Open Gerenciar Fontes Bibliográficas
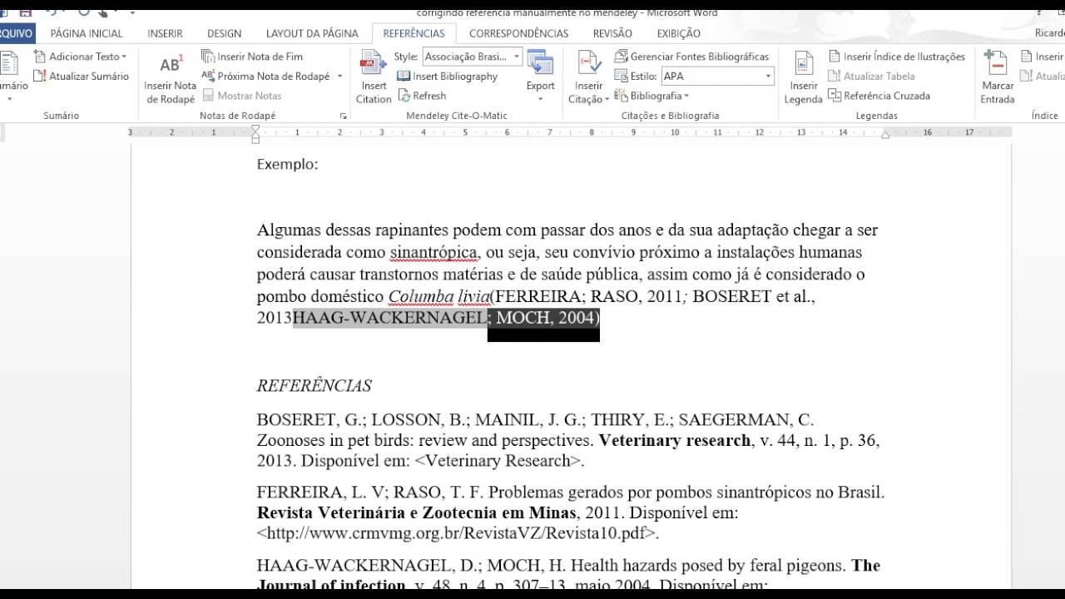Image resolution: width=1065 pixels, height=599 pixels. tap(691, 57)
